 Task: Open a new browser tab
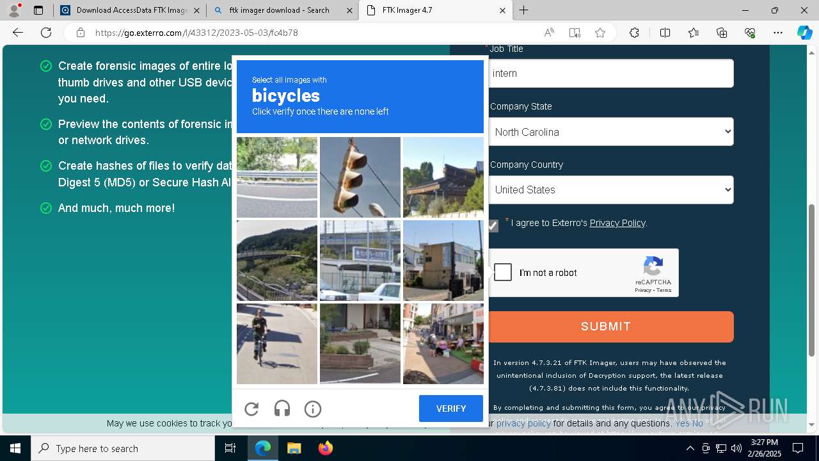pos(524,10)
